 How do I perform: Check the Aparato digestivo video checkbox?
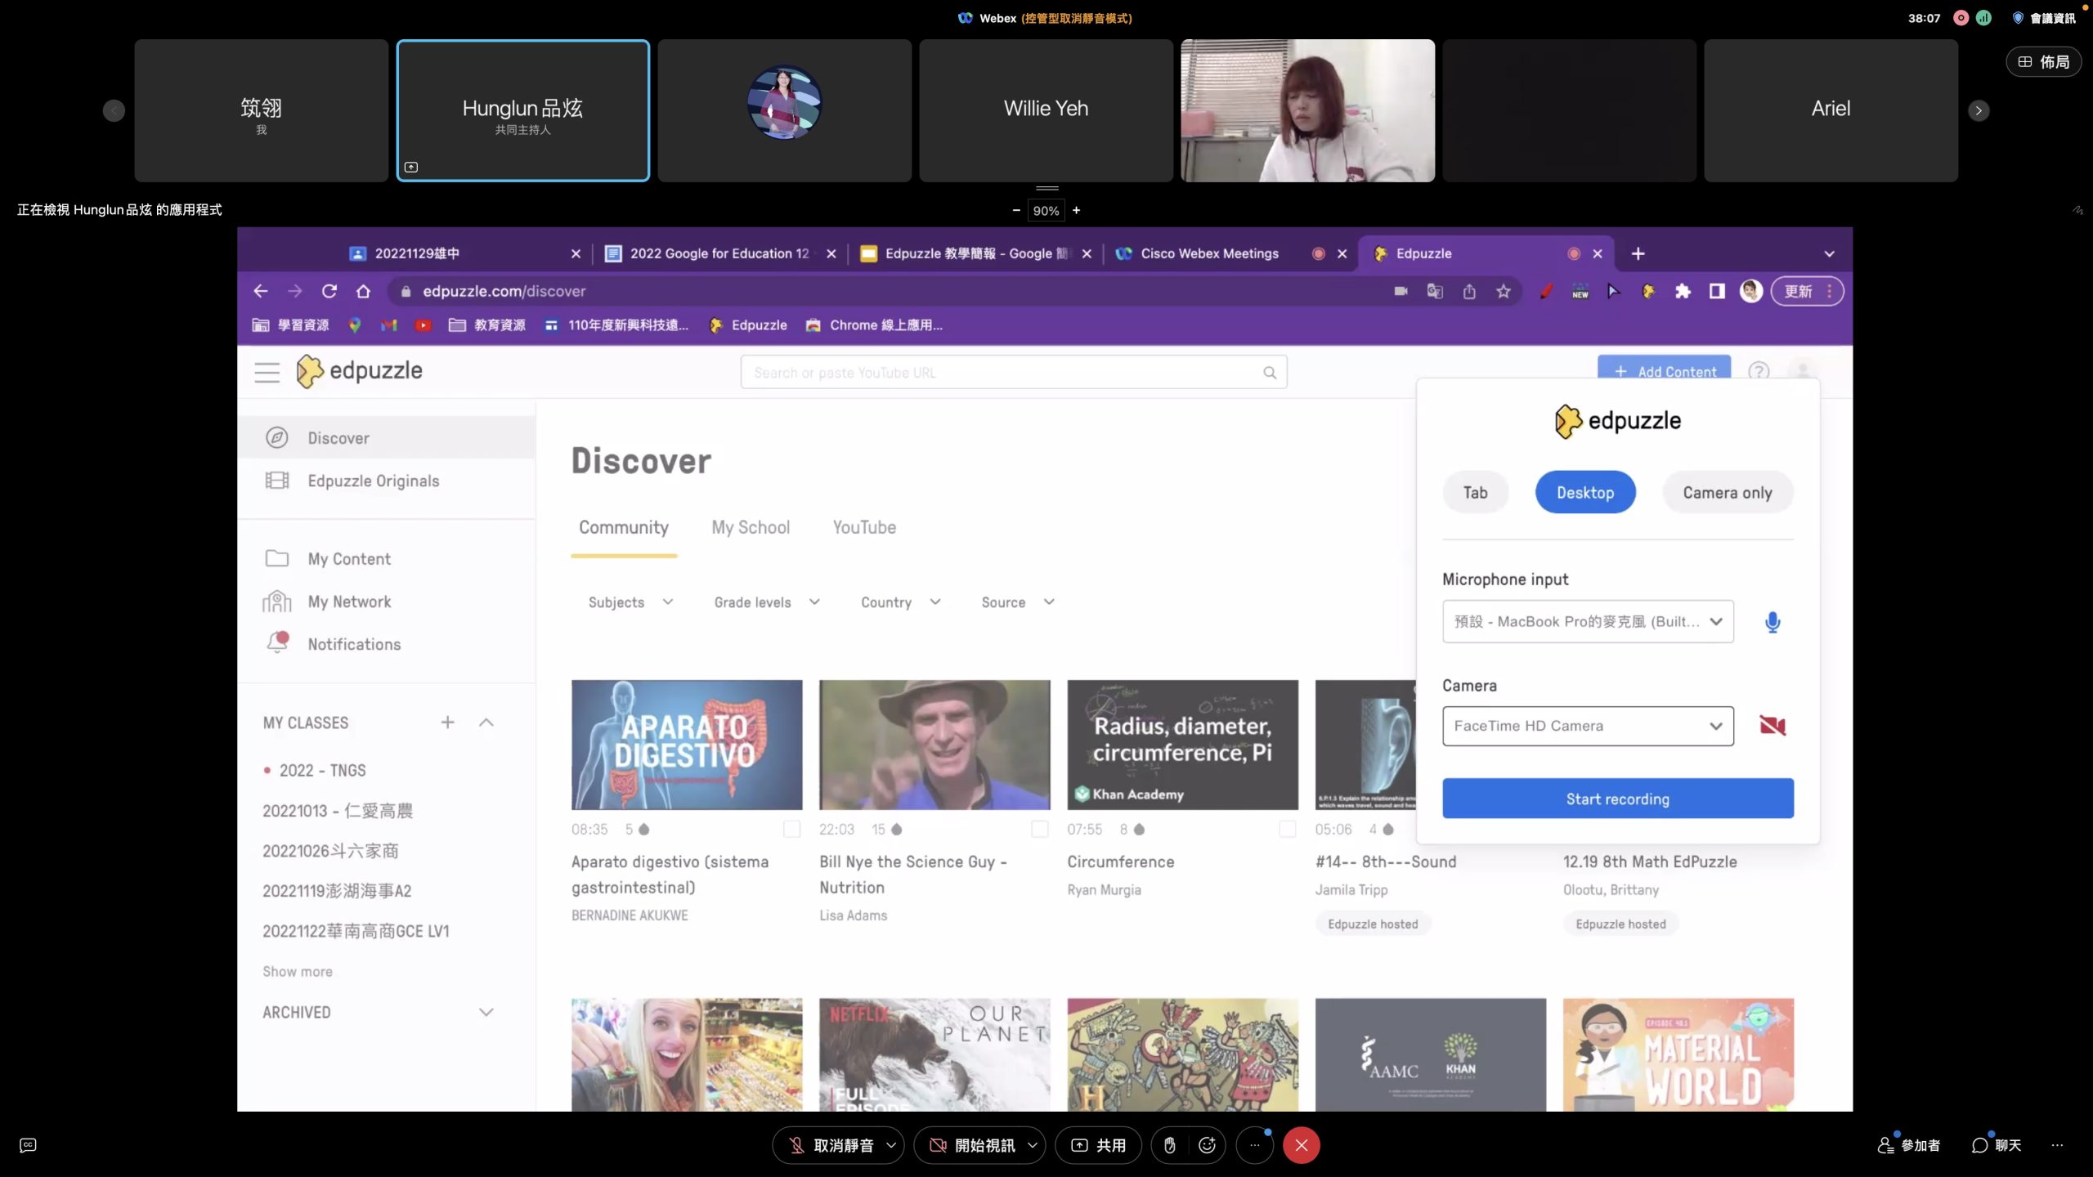(x=791, y=829)
